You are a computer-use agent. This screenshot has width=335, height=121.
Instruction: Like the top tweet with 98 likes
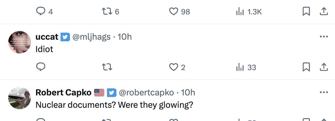tap(173, 12)
